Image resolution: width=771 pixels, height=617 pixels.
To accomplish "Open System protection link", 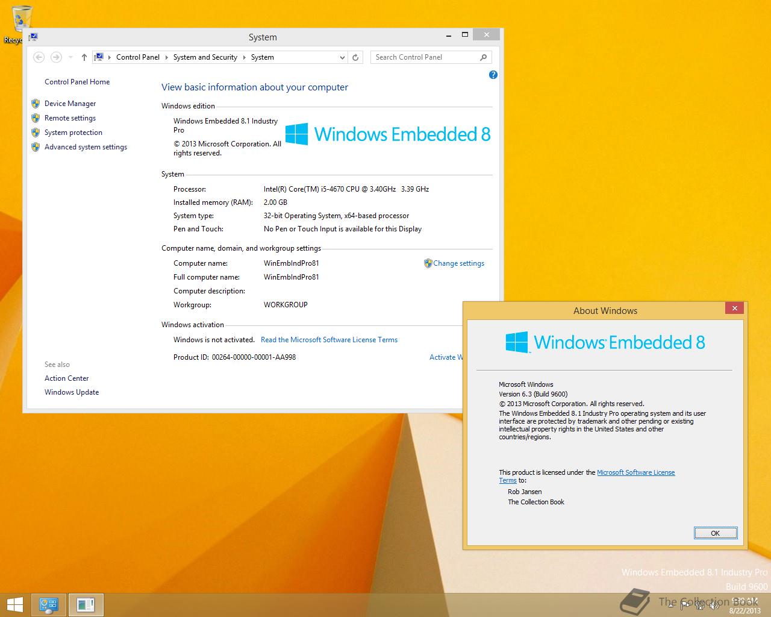I will click(x=73, y=133).
